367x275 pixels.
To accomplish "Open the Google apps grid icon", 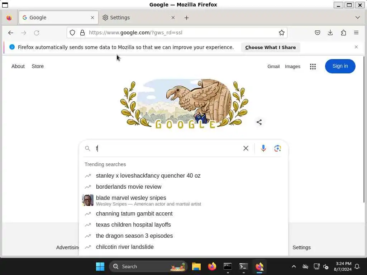I will click(x=313, y=66).
